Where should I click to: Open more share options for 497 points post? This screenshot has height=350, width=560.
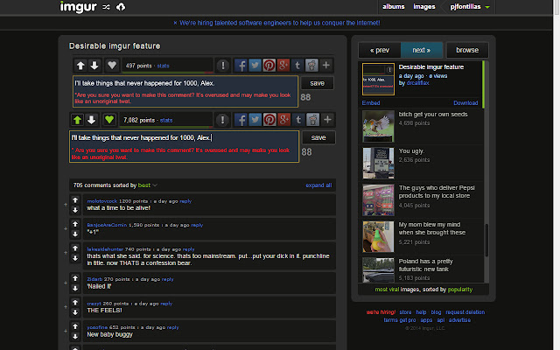(325, 66)
